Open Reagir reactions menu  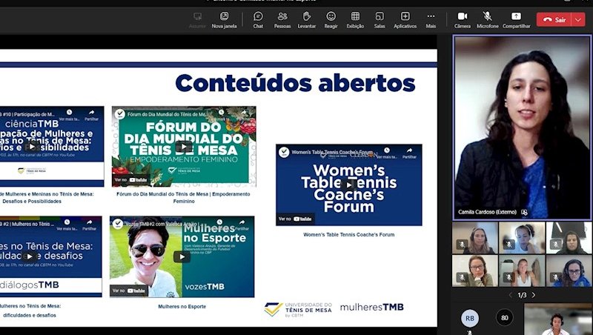(331, 20)
